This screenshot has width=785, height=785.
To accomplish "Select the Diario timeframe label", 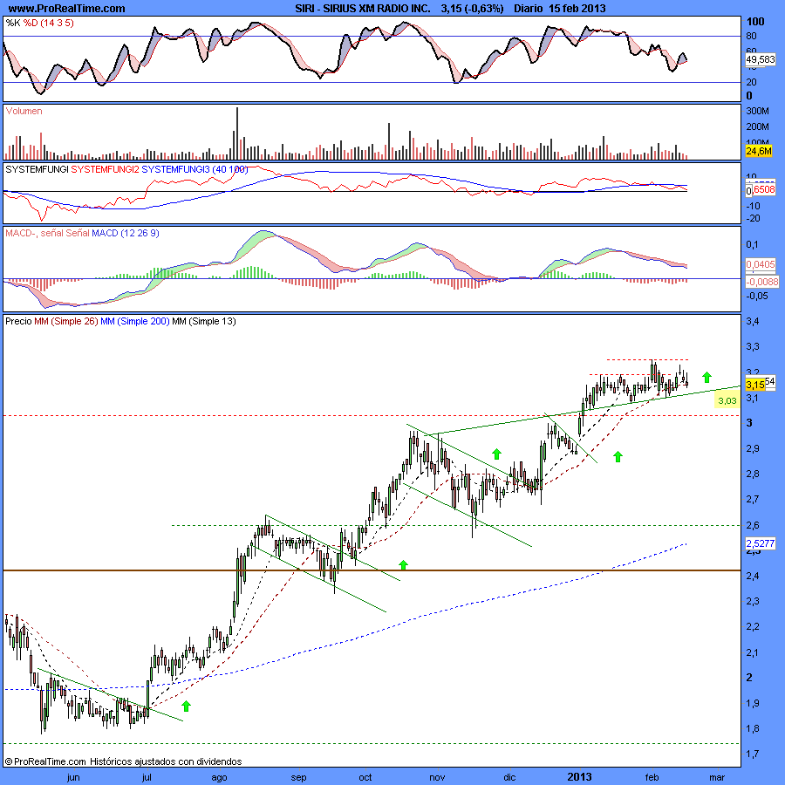I will [x=529, y=9].
